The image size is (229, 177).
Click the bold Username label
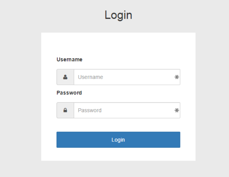tap(69, 59)
